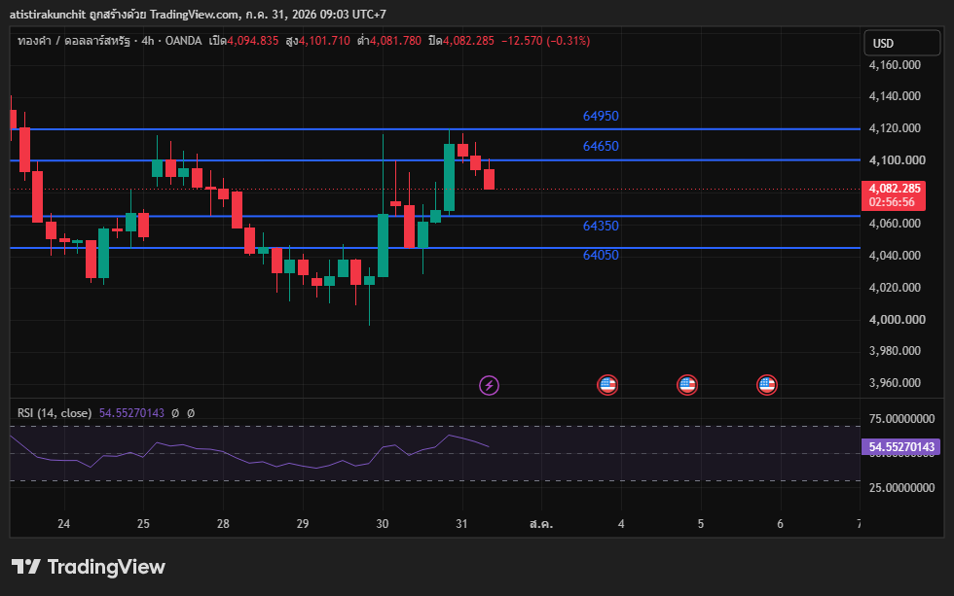Click the purple lightning event icon
This screenshot has height=596, width=954.
tap(489, 385)
